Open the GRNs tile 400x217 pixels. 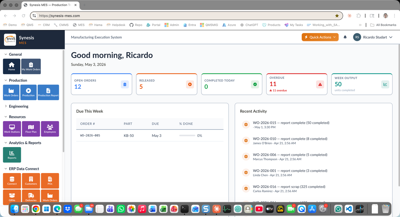12,197
